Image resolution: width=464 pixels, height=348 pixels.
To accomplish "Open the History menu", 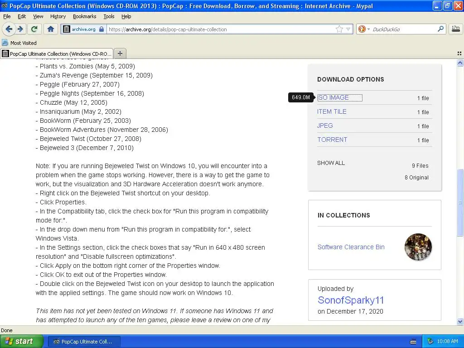I will pos(58,16).
